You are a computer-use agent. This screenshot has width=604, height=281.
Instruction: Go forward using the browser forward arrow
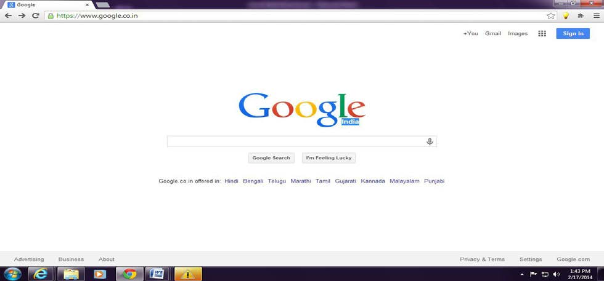click(22, 16)
